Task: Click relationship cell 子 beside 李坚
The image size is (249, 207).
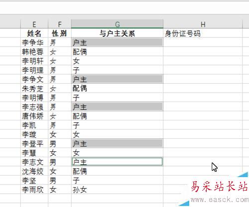Action: 117,180
